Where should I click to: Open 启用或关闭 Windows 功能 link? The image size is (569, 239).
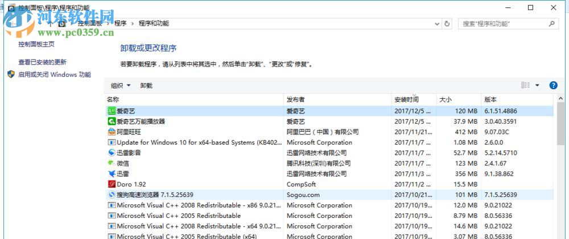[x=55, y=74]
